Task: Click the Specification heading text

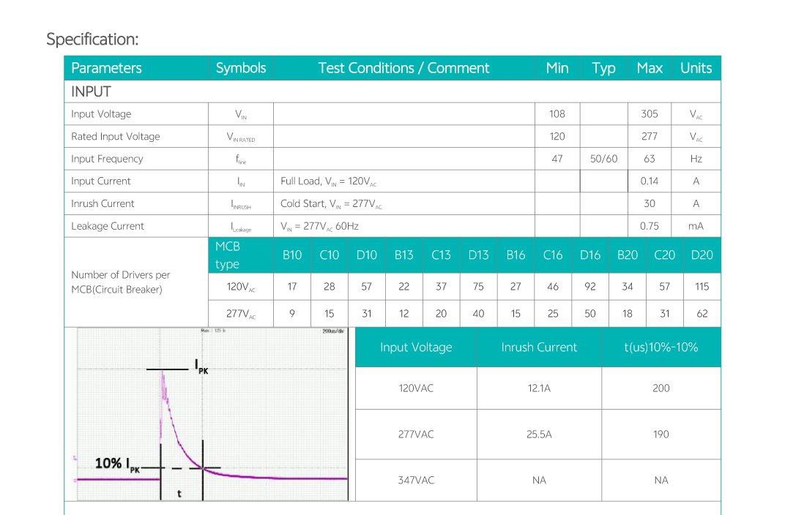Action: pyautogui.click(x=92, y=40)
